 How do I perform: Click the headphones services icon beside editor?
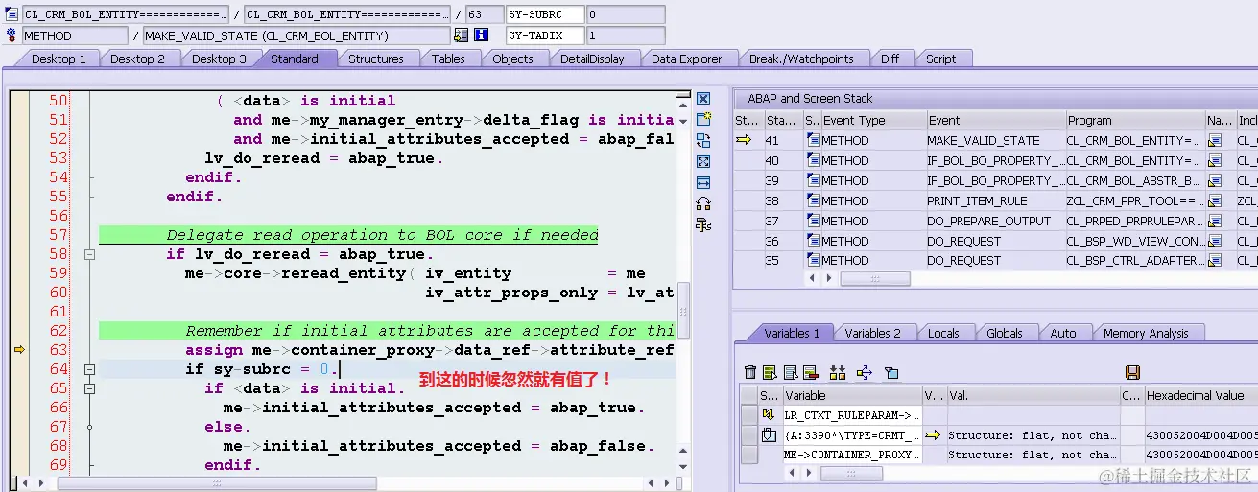pos(703,203)
